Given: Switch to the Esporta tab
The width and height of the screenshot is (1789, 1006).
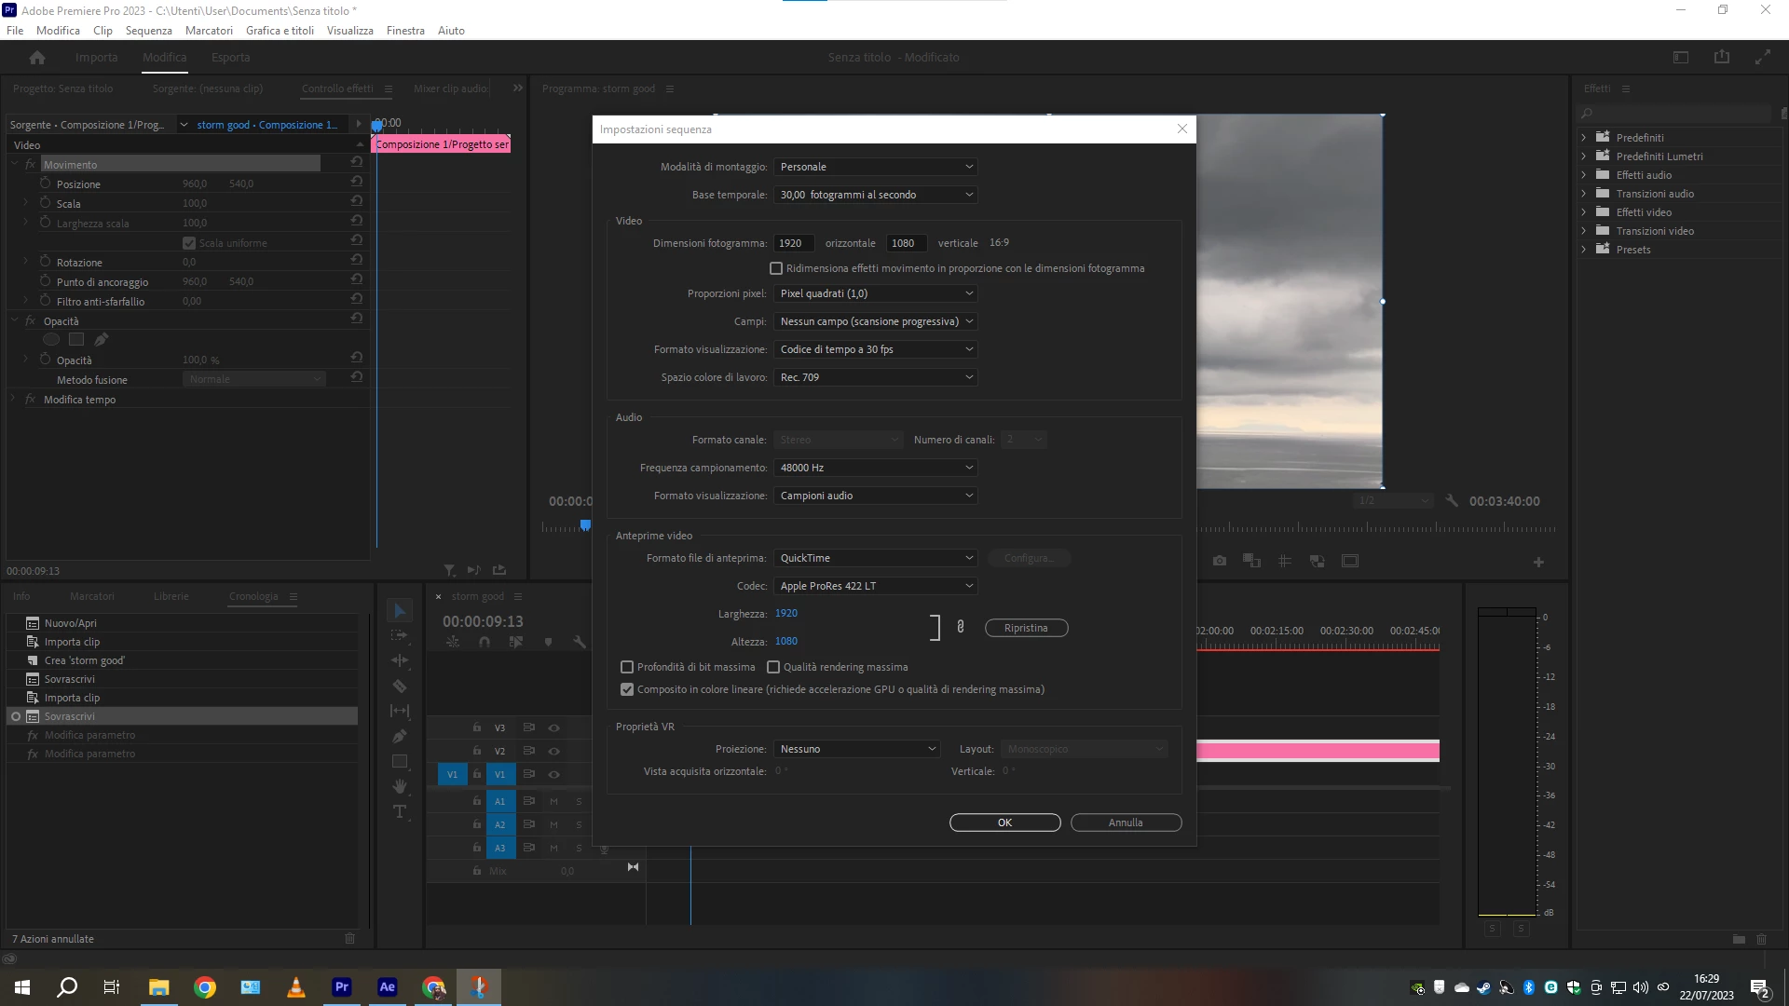Looking at the screenshot, I should pyautogui.click(x=230, y=58).
